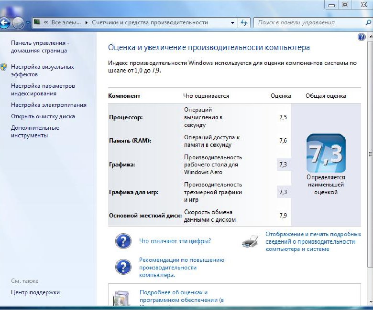Image resolution: width=373 pixels, height=310 pixels.
Task: Click the Back navigation arrow button
Action: tap(4, 22)
